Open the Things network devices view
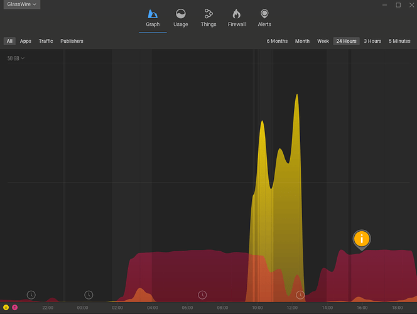This screenshot has width=417, height=314. [208, 18]
